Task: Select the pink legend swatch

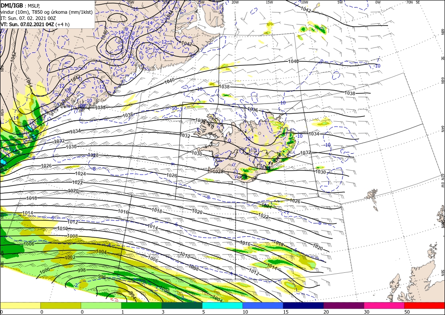Action: click(384, 305)
